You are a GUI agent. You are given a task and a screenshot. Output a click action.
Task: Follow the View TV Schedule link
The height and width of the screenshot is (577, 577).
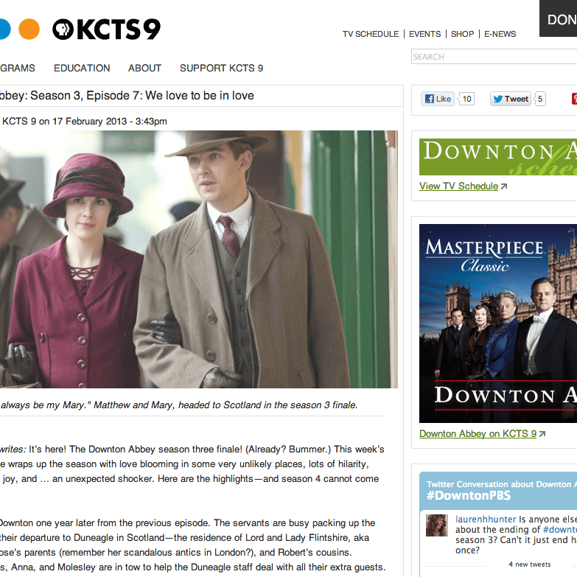[x=458, y=186]
